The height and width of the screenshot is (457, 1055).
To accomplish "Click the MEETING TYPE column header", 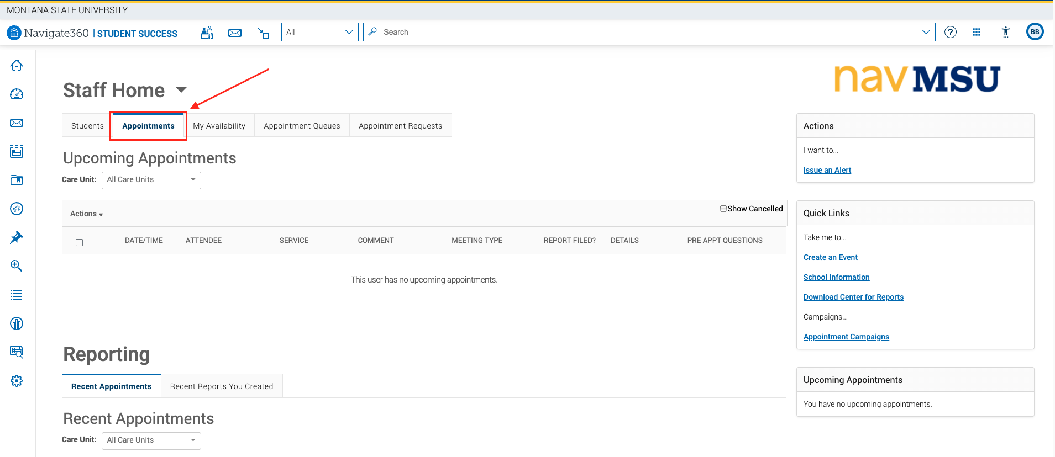I will coord(477,241).
